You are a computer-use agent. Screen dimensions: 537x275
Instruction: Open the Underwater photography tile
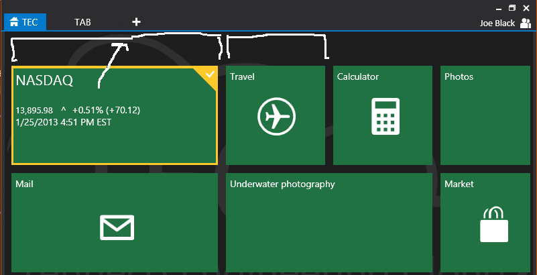329,223
